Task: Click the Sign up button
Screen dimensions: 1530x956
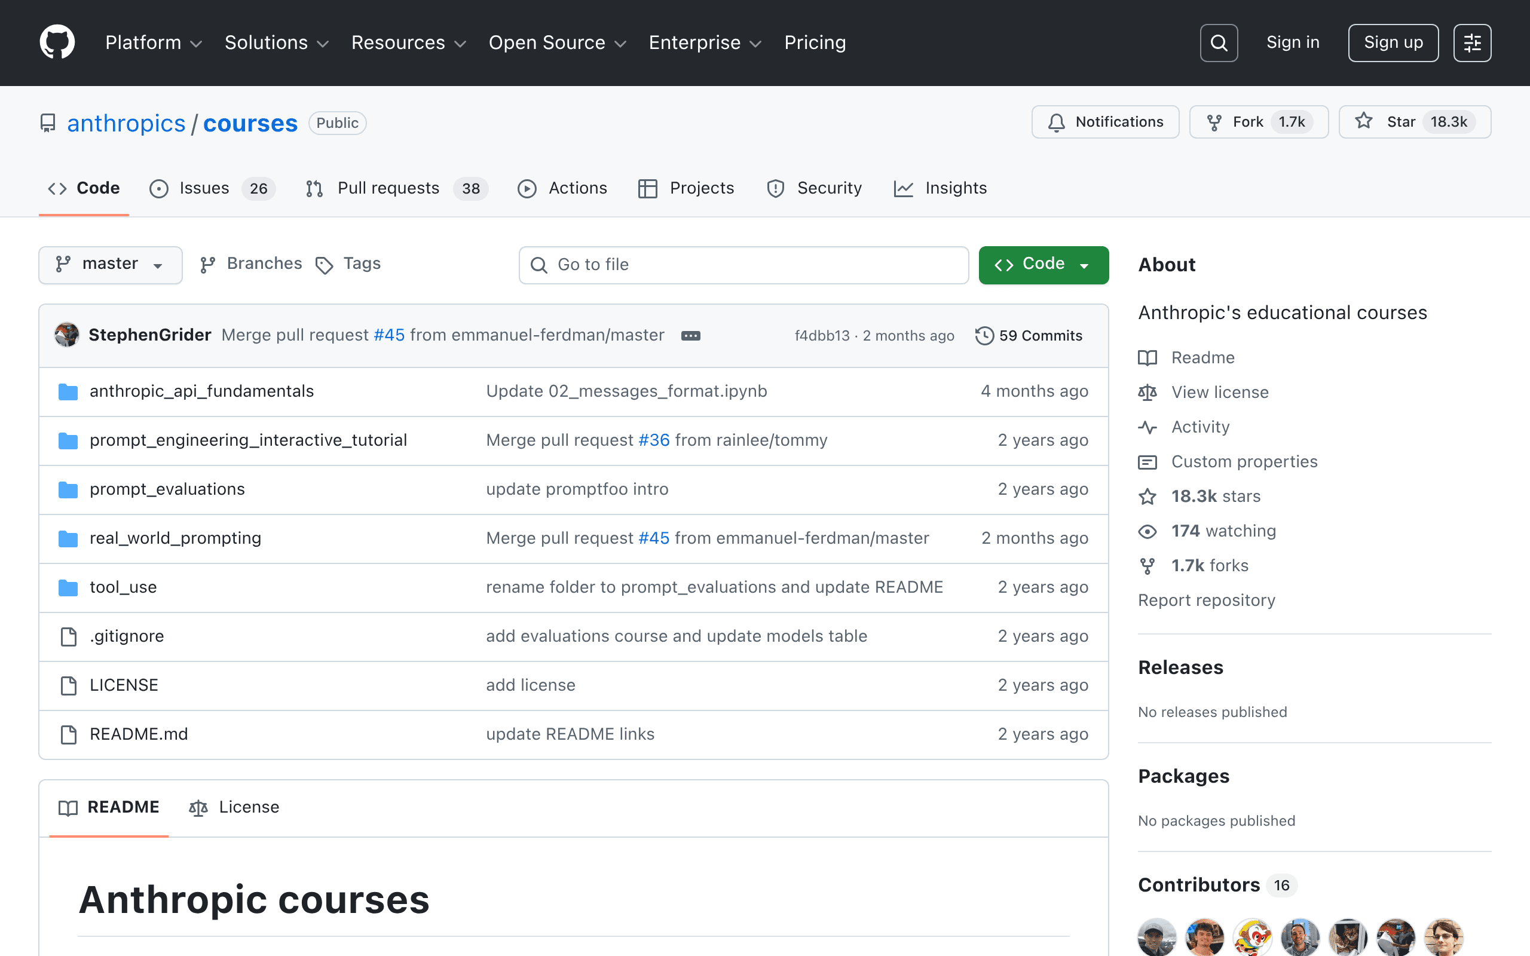Action: [x=1393, y=43]
